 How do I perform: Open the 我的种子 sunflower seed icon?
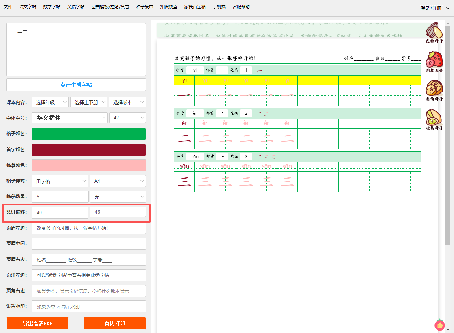coord(434,31)
